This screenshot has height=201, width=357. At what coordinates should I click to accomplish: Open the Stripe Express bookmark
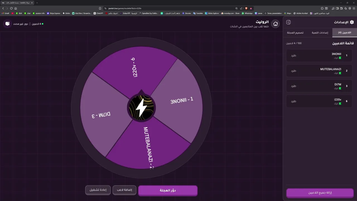(x=54, y=13)
